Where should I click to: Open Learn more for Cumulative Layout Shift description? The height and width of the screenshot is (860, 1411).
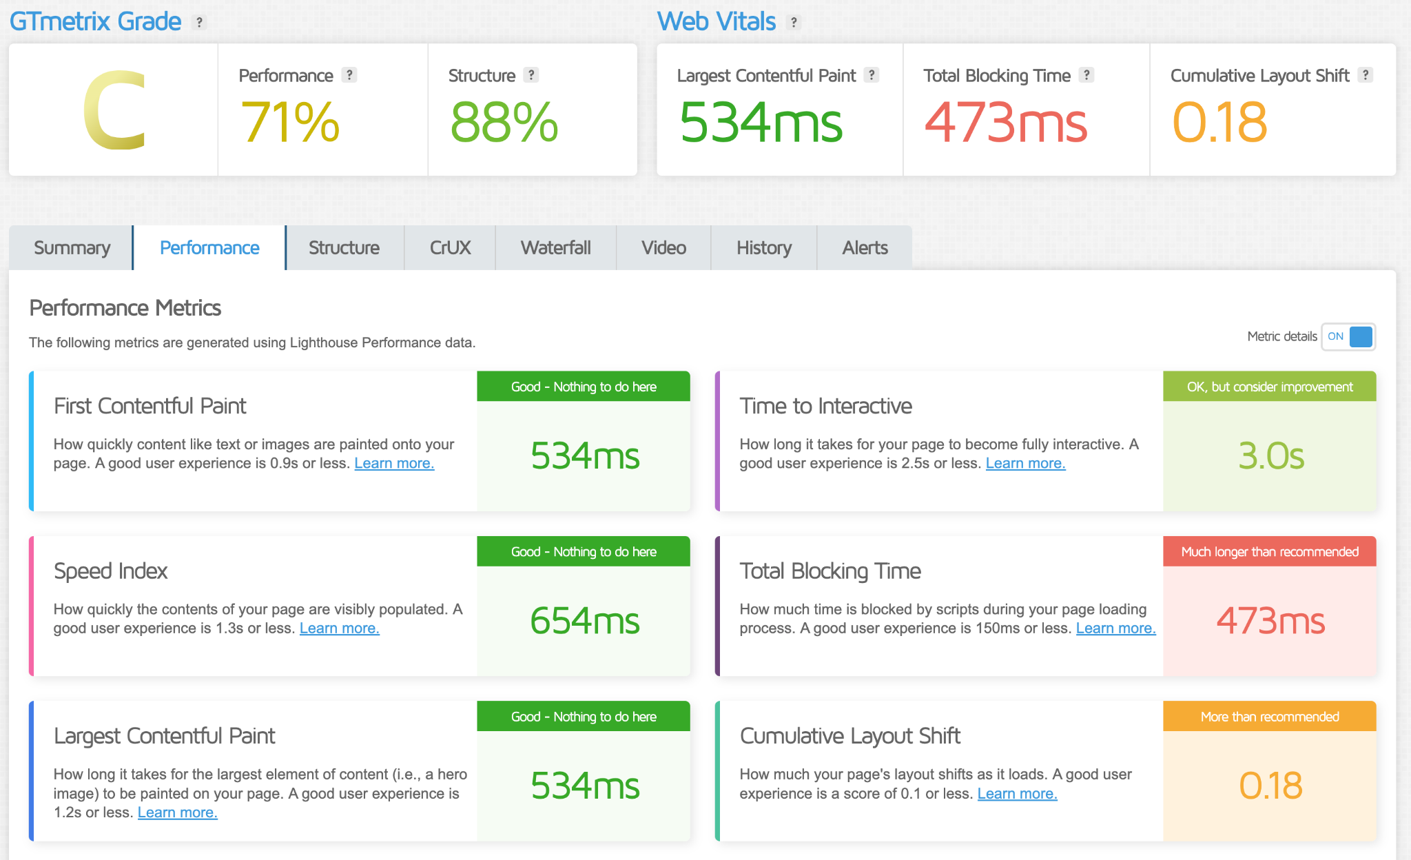point(1017,793)
